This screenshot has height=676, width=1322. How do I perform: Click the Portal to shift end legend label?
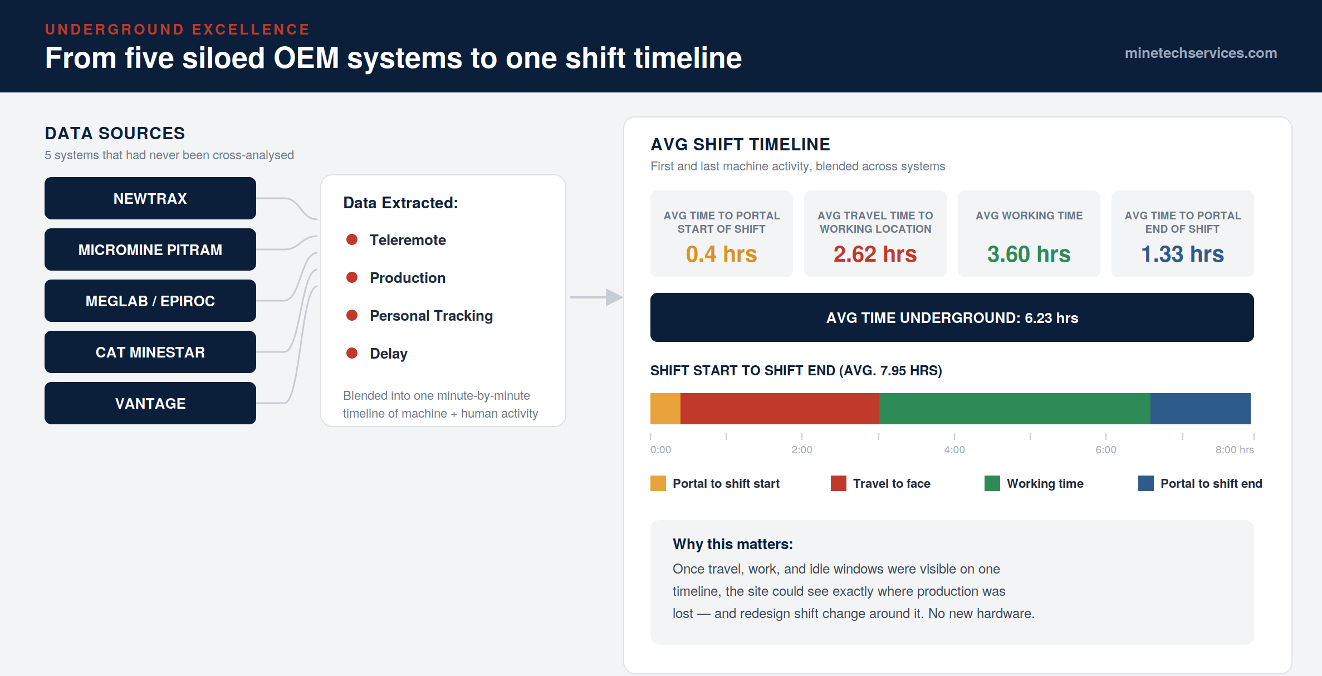tap(1211, 483)
